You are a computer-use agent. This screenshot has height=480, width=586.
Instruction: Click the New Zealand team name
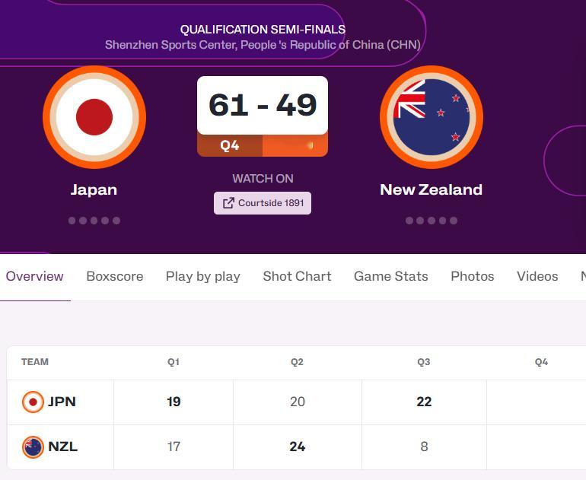[x=432, y=189]
